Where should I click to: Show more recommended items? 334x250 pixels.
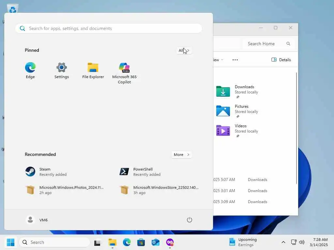181,155
